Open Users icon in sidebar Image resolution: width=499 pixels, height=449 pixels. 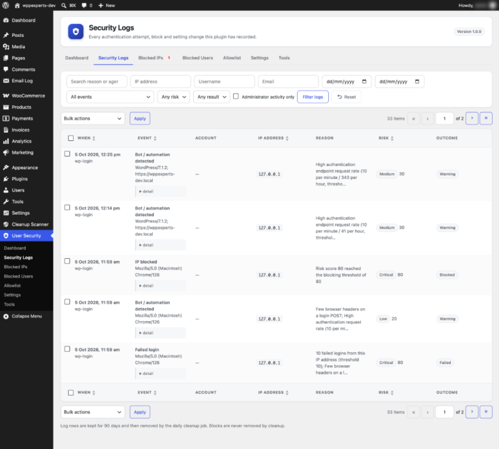pos(6,190)
